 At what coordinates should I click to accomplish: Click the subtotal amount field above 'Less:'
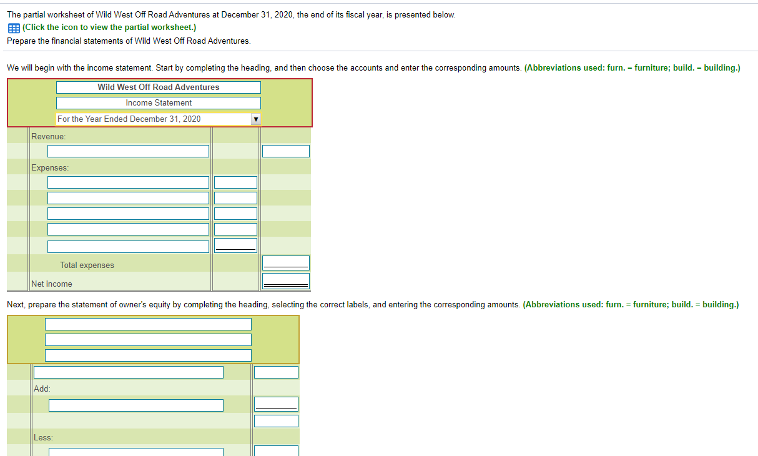(276, 421)
